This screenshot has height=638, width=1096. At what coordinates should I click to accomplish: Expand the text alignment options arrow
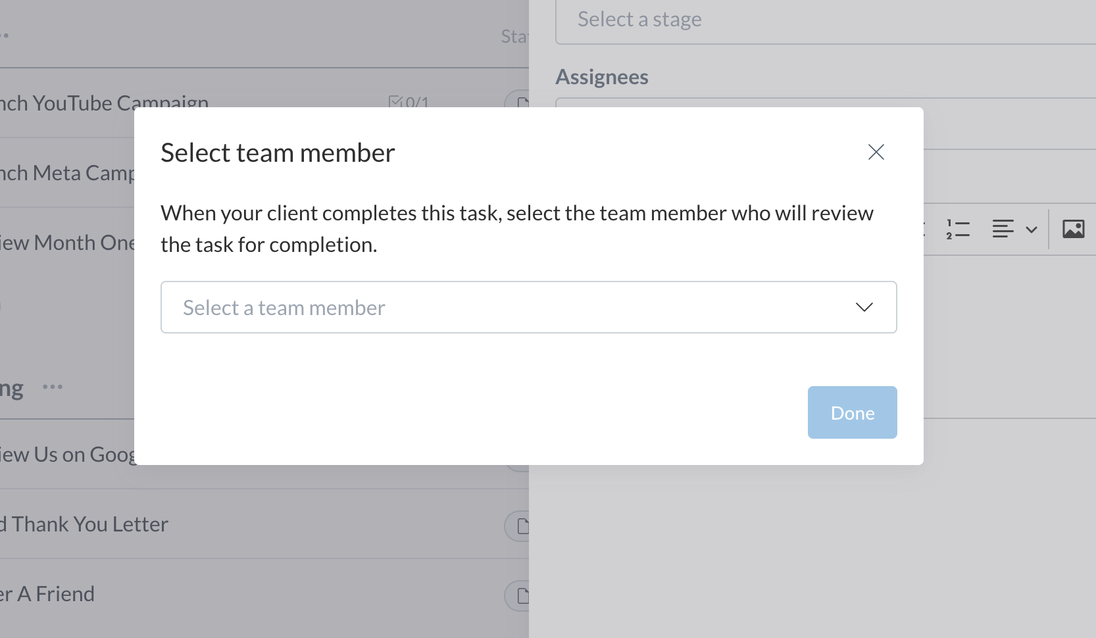(1032, 230)
